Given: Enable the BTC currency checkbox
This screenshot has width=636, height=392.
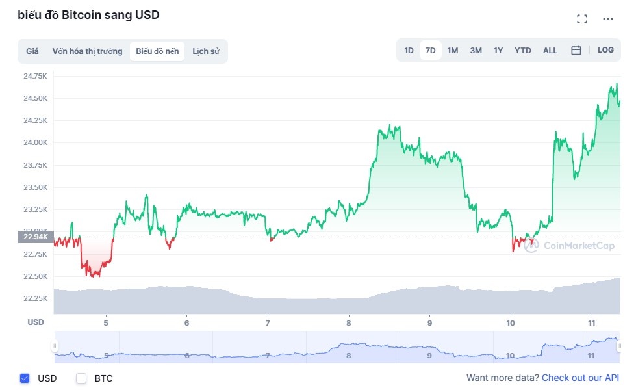Looking at the screenshot, I should pyautogui.click(x=81, y=378).
